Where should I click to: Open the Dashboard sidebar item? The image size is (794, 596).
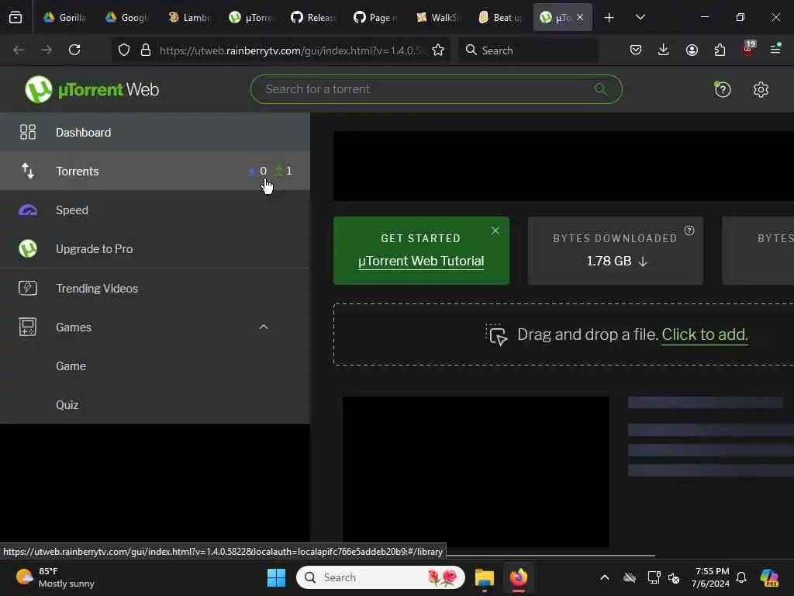coord(155,132)
